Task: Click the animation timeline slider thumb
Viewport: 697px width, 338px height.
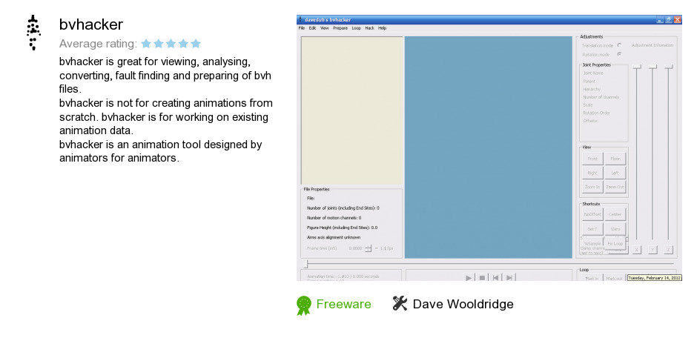Action: click(x=305, y=265)
